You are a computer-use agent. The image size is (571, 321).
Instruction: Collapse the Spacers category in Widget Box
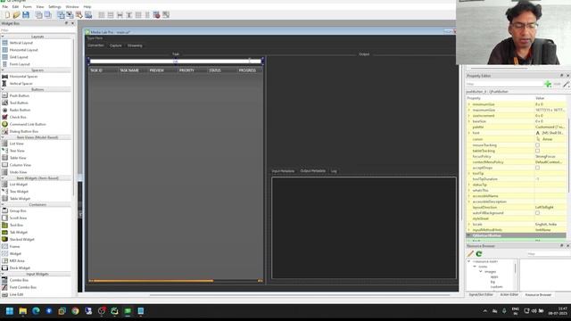[x=3, y=70]
